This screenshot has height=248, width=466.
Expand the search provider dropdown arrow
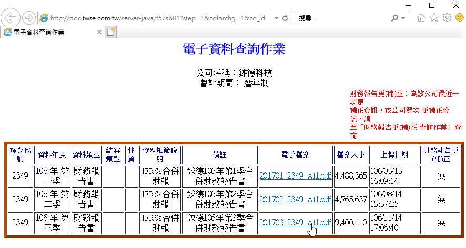(x=403, y=18)
